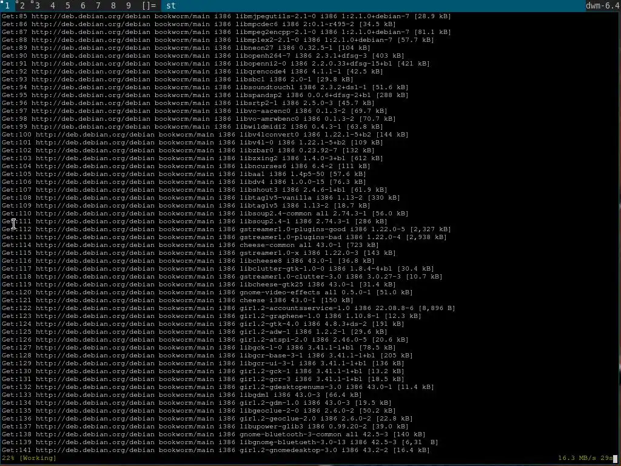Click the gnome-bluetooth-3-common package name

pyautogui.click(x=290, y=434)
